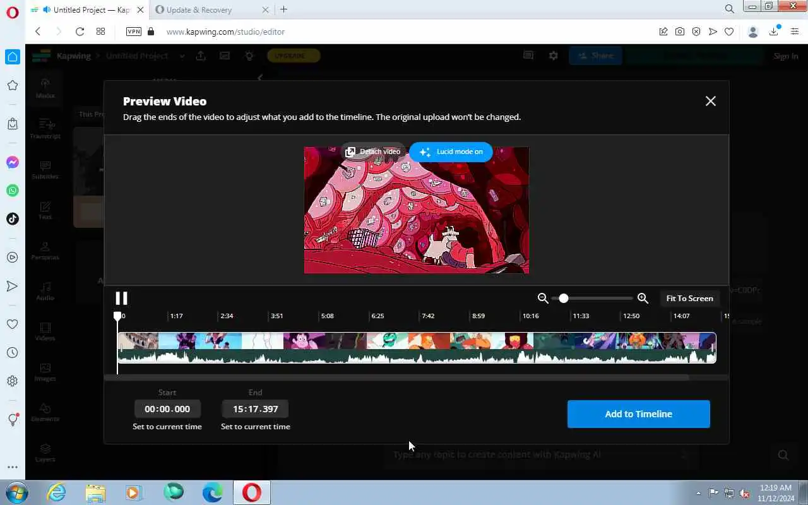Toggle Lucid mode on button
The image size is (808, 505).
pos(451,151)
